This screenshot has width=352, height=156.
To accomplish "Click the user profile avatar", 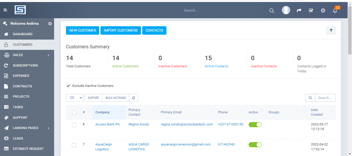I will click(286, 10).
